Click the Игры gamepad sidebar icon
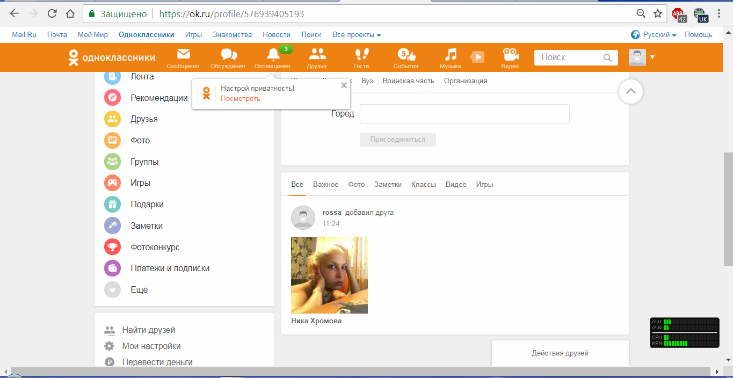Screen dimensions: 733x378 pyautogui.click(x=112, y=183)
